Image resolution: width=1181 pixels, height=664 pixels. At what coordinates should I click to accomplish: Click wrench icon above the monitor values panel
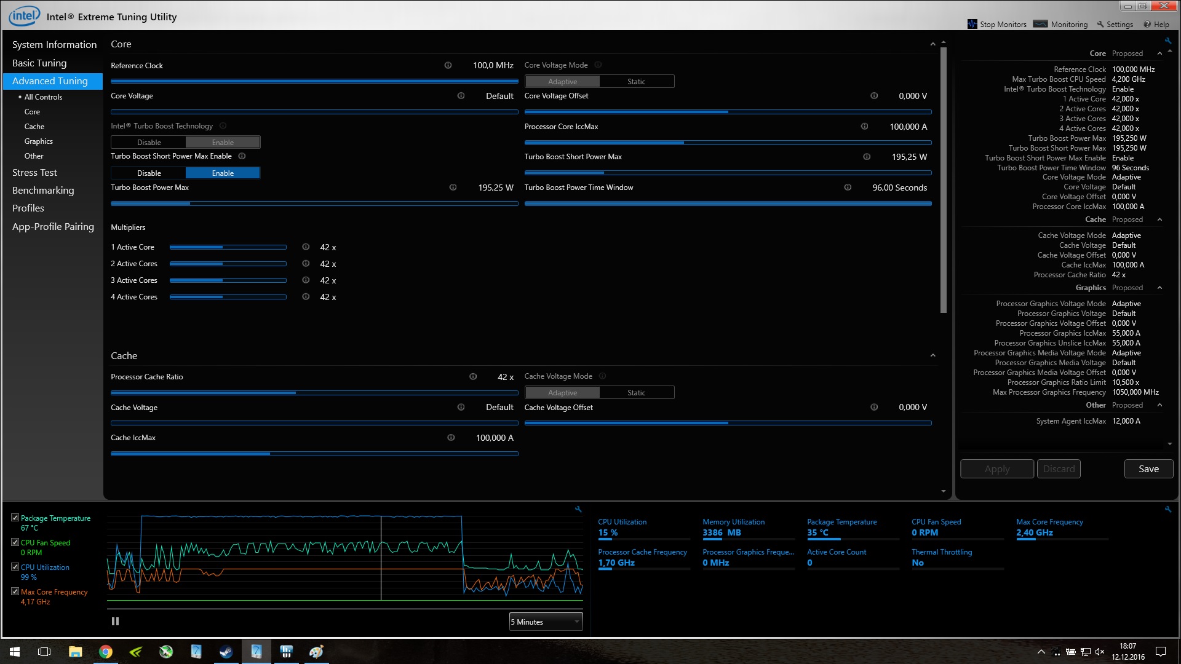pyautogui.click(x=1168, y=509)
